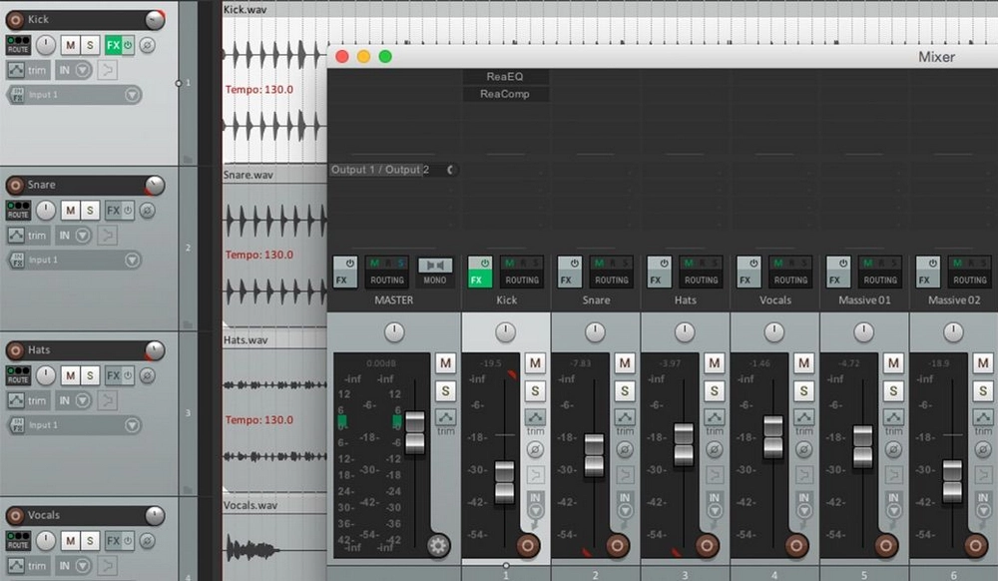Arm the Kick track for recording
998x581 pixels.
pyautogui.click(x=15, y=20)
